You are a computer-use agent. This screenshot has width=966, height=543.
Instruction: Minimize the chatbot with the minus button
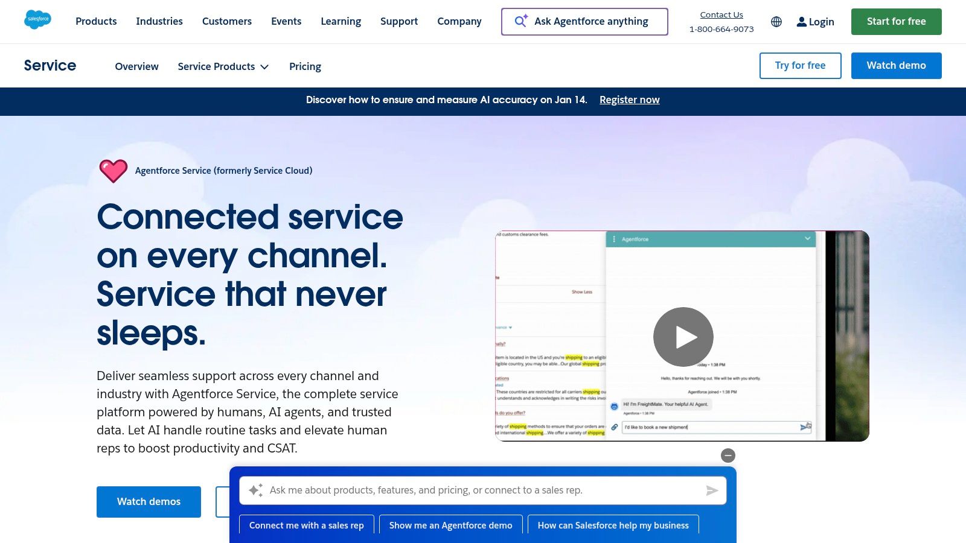pos(728,456)
